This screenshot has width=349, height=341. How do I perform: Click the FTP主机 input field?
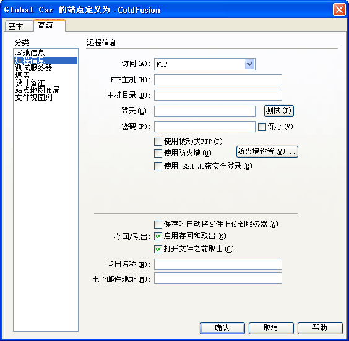(218, 80)
